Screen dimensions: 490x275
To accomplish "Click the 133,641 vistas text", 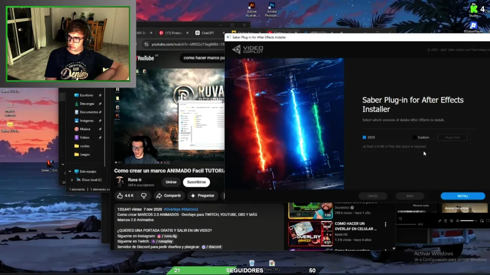I will [130, 209].
